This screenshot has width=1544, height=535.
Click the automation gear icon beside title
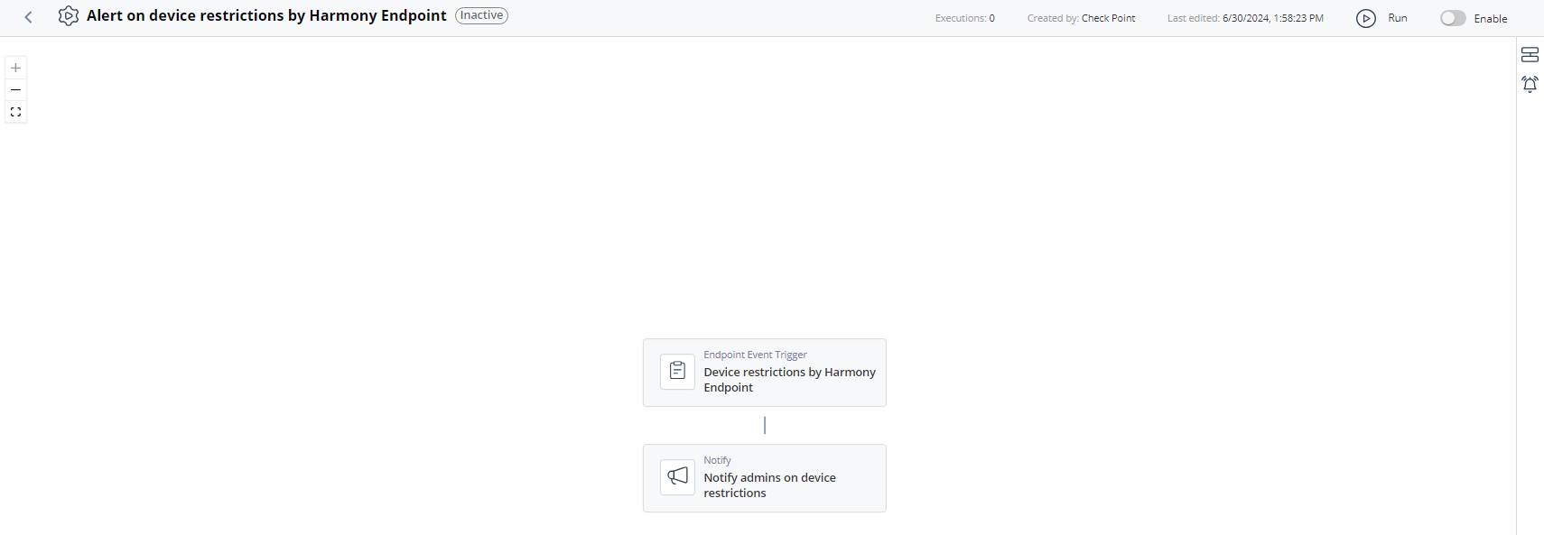(68, 16)
